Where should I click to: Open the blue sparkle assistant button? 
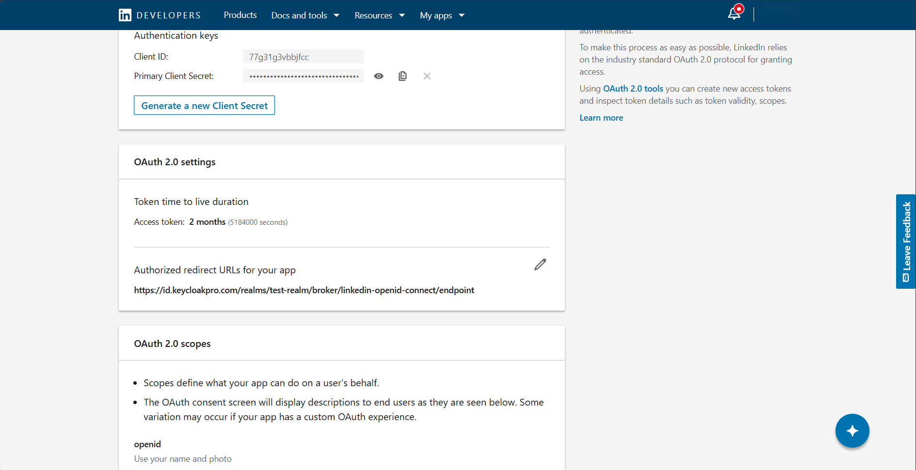852,431
